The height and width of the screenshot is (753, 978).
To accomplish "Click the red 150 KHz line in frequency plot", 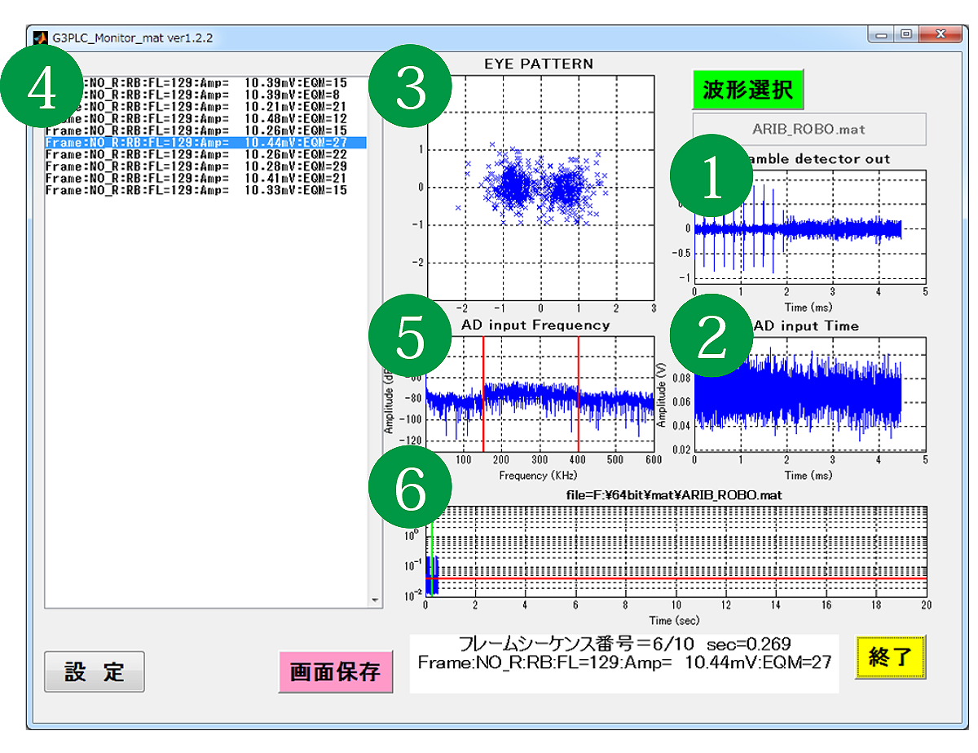I will click(483, 393).
